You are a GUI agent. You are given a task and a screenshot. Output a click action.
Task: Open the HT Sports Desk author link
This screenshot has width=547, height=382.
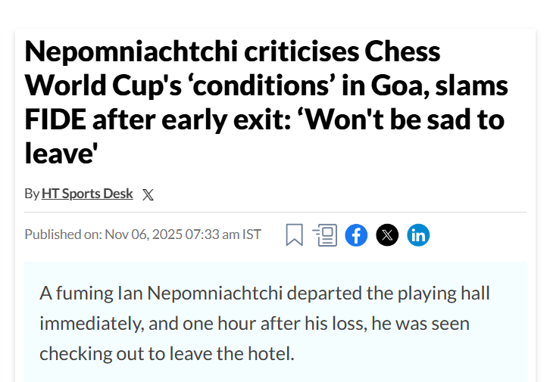click(87, 194)
